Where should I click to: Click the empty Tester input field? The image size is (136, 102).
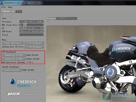[31, 35]
